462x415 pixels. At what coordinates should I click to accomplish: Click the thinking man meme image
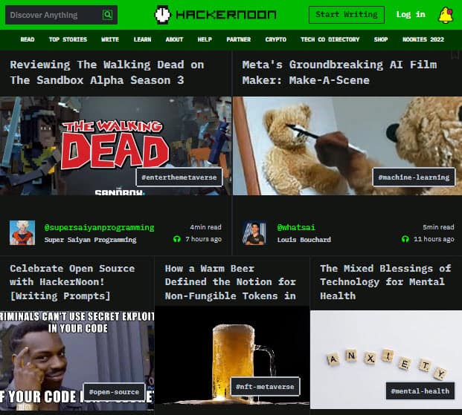[x=77, y=361]
